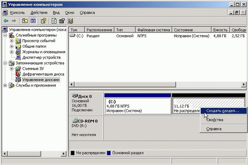Click the 4,88 ГБ capacity cell
This screenshot has width=248, height=165.
tap(220, 36)
